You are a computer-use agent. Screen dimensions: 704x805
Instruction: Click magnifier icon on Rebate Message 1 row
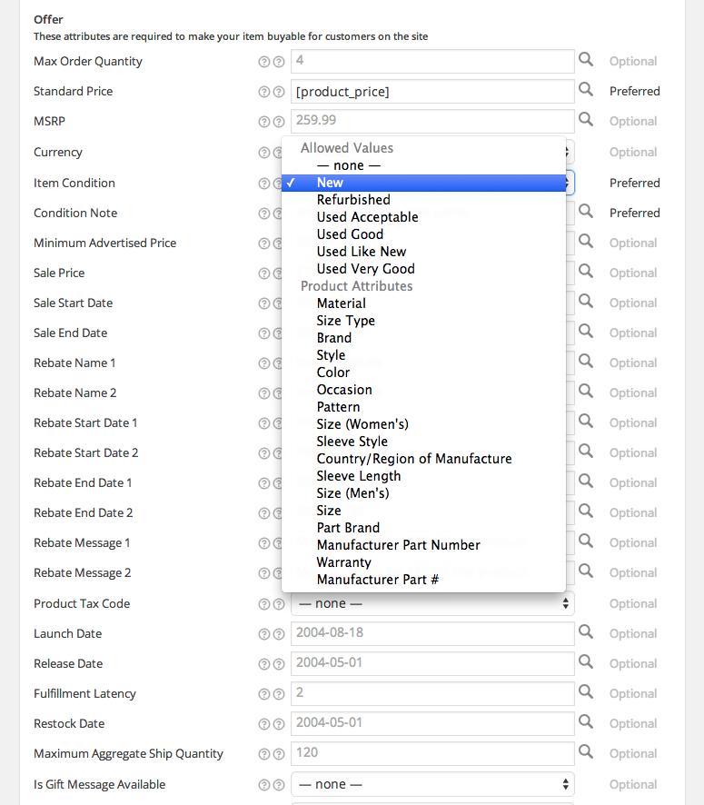point(586,542)
